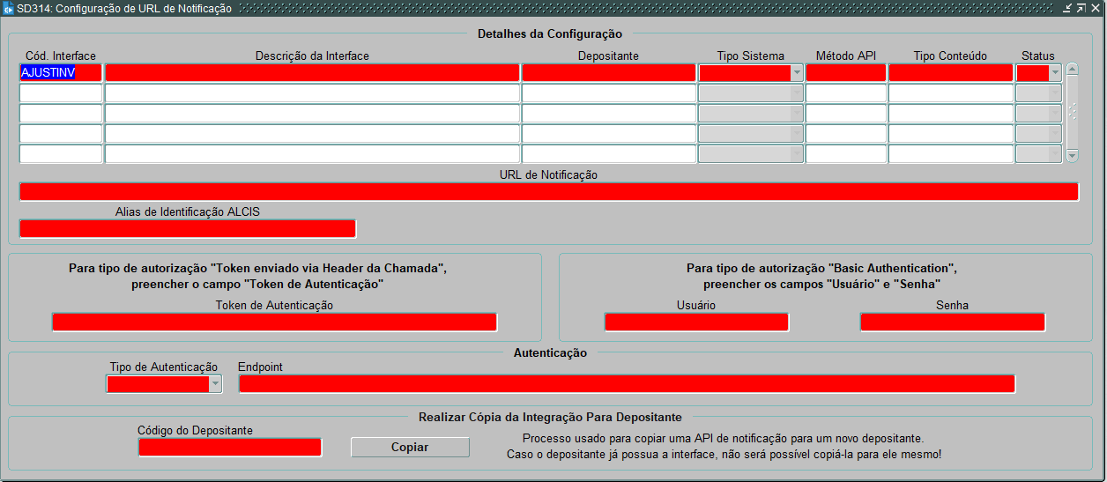1107x482 pixels.
Task: Focus the Token de Autenticação field
Action: coord(274,322)
